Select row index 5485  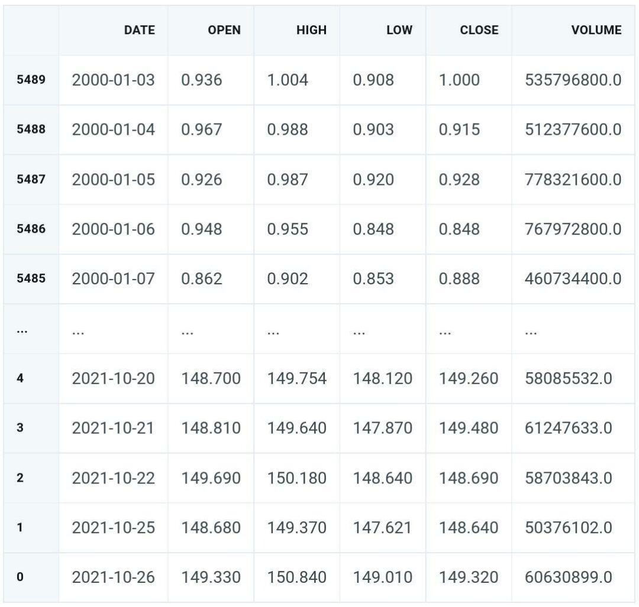31,278
